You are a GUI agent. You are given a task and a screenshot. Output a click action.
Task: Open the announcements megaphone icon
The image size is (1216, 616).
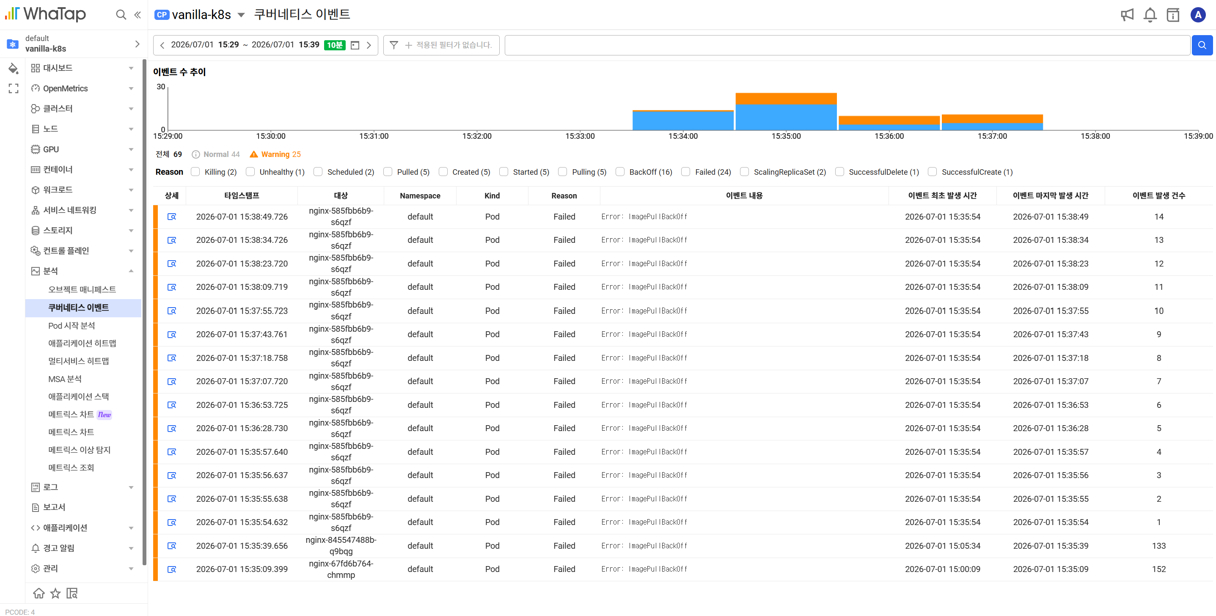pyautogui.click(x=1127, y=15)
